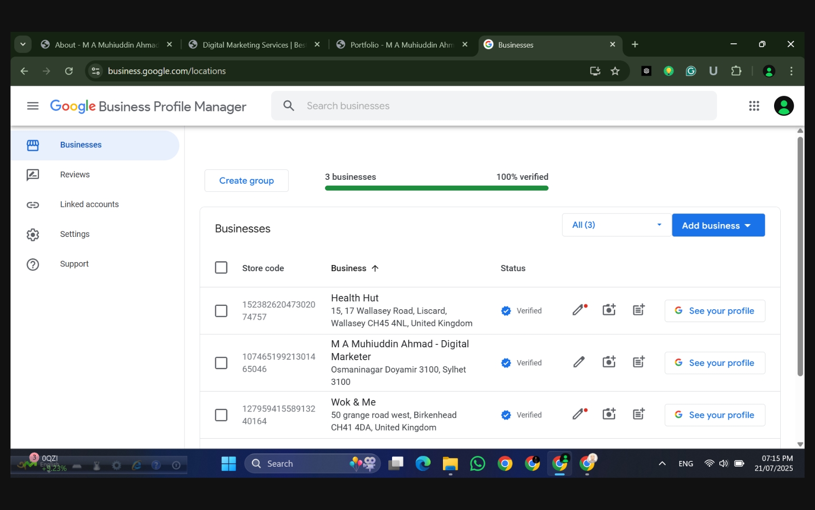Open the hamburger main menu
815x510 pixels.
tap(33, 106)
